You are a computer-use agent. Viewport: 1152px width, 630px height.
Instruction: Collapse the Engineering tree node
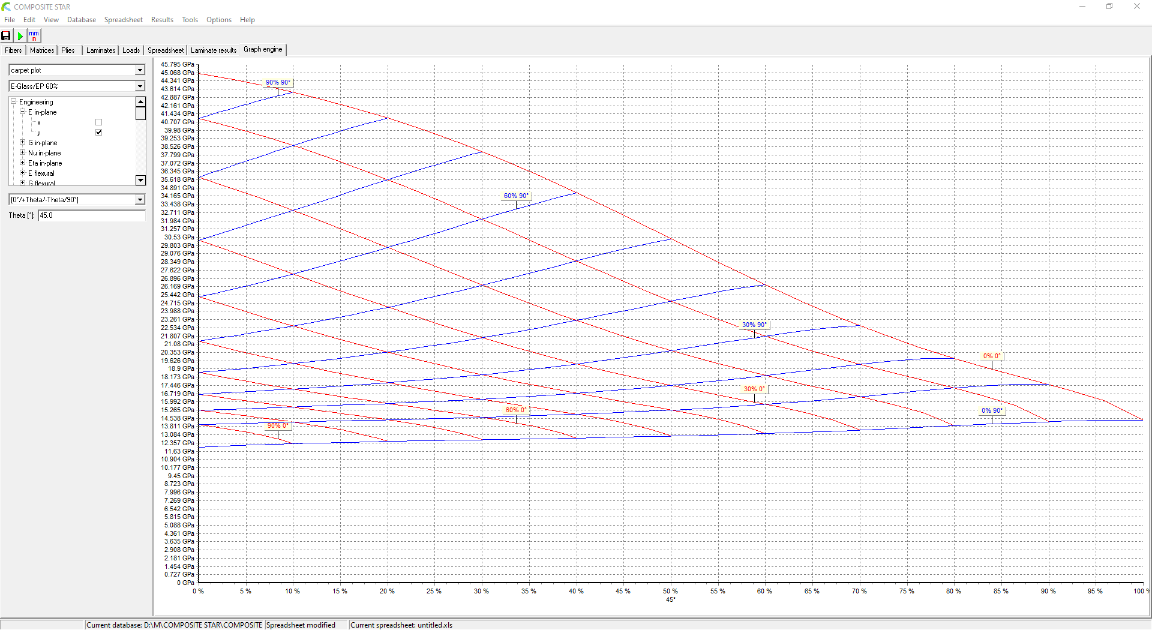coord(13,102)
